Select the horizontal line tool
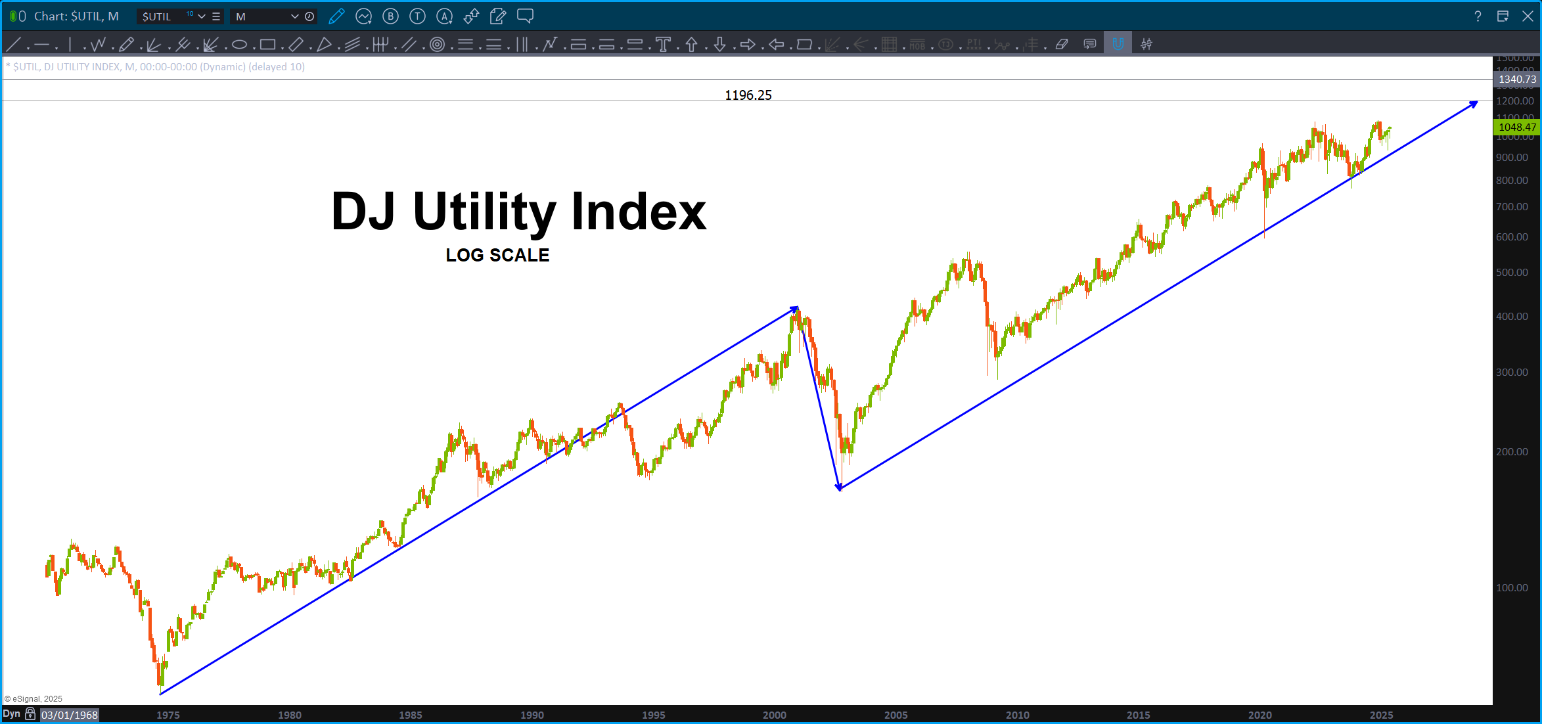Screen dimensions: 1542x724 tap(42, 45)
